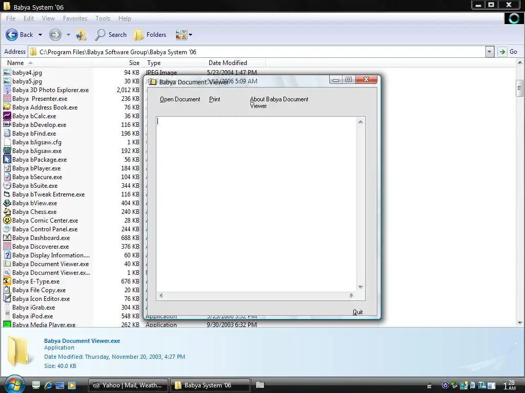Open the Views dropdown arrow
The height and width of the screenshot is (393, 525).
[x=191, y=35]
